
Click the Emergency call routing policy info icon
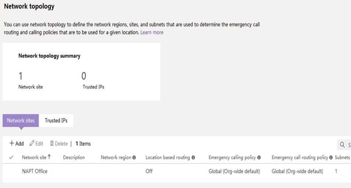click(x=331, y=158)
